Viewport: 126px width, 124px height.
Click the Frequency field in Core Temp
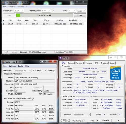click(x=35, y=84)
